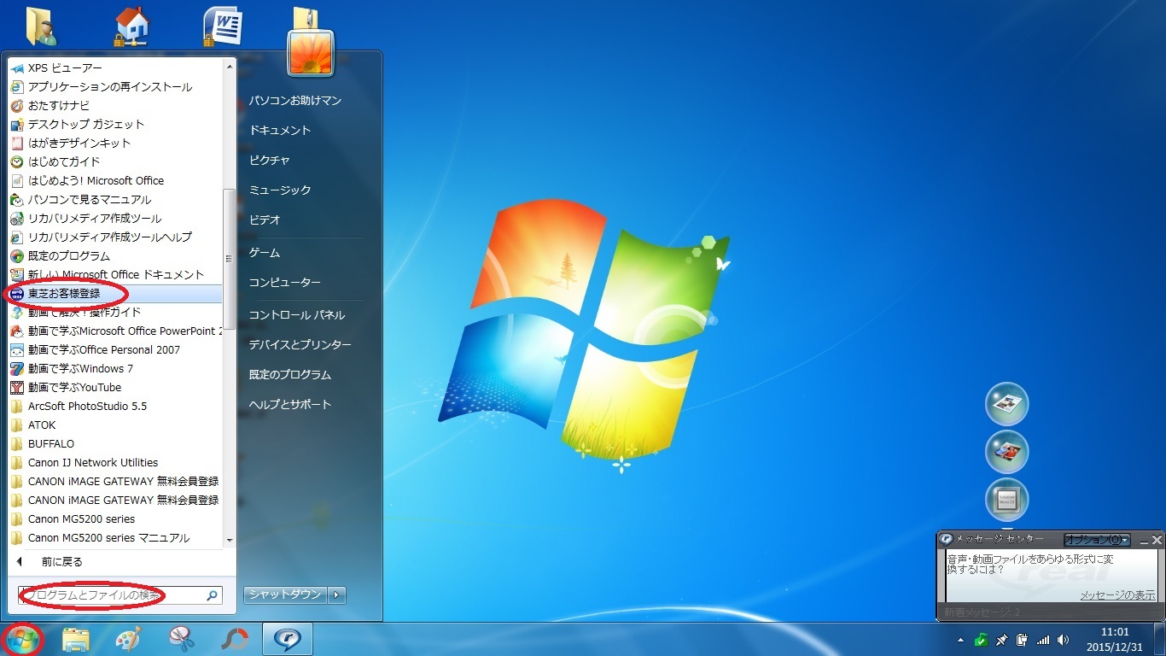Open コンピューター in the Start menu
Viewport: 1166px width, 656px height.
tap(285, 283)
